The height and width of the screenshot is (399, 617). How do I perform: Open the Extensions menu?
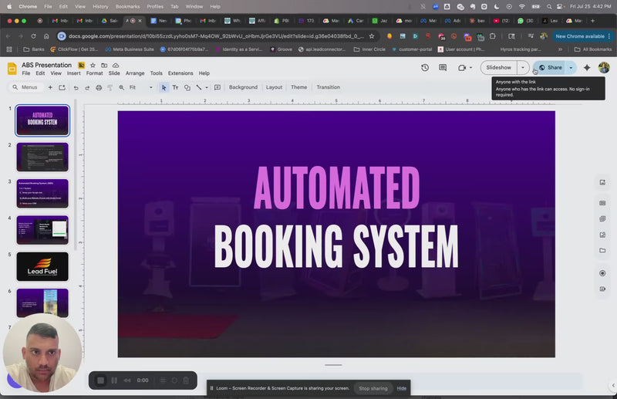point(180,73)
